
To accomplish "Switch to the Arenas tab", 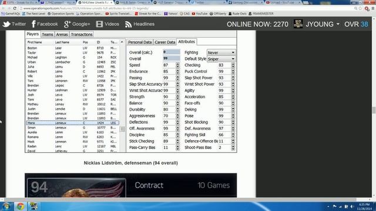I will click(62, 35).
